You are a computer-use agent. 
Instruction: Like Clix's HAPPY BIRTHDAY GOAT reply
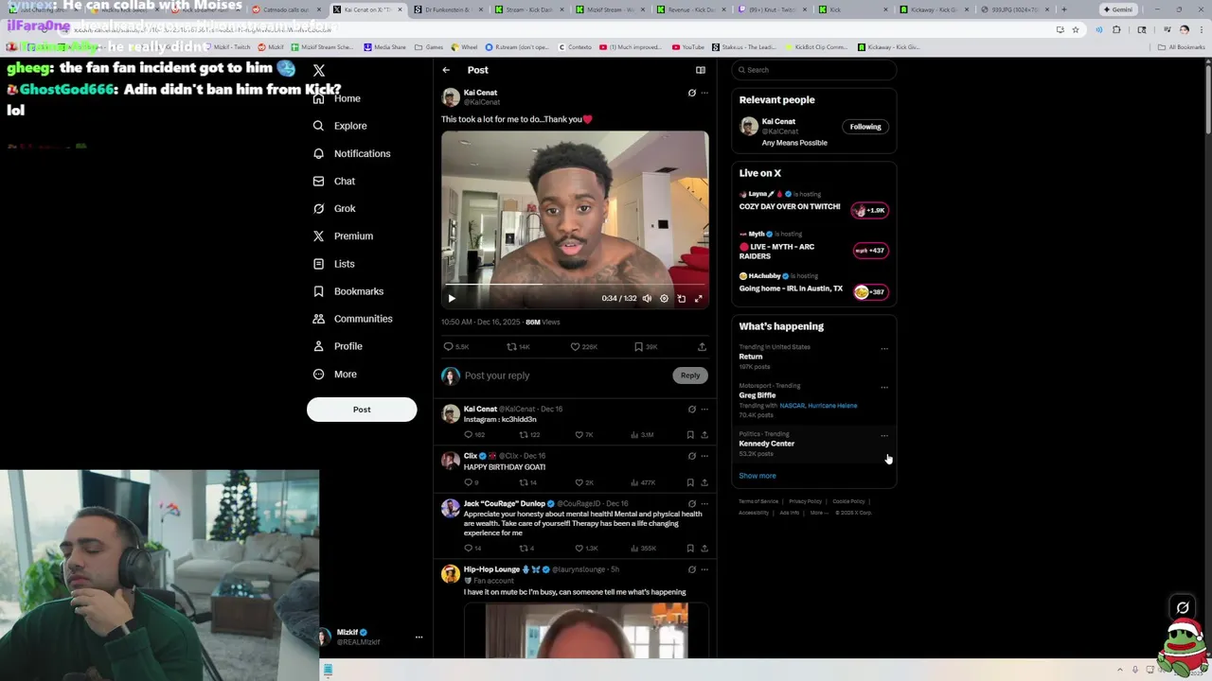point(579,482)
